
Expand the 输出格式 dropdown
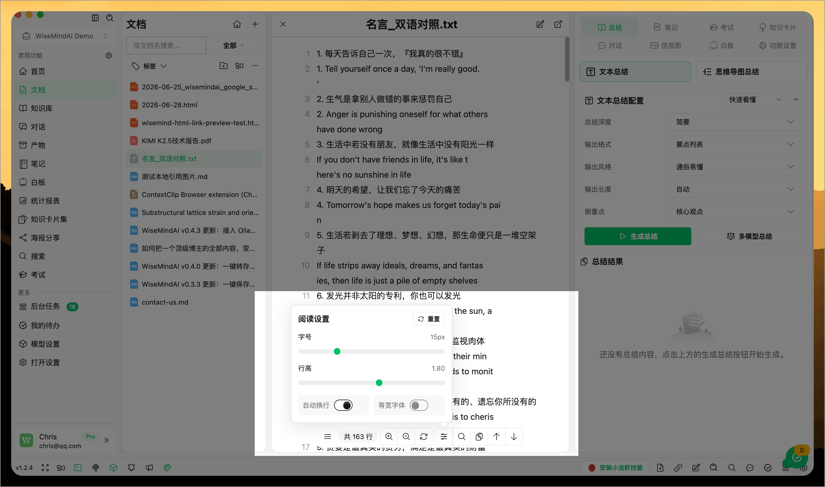735,144
